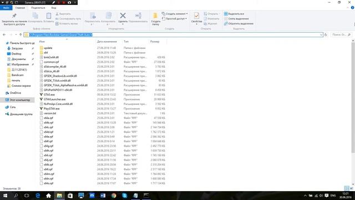Open the recent locations dropdown arrow

[16, 34]
